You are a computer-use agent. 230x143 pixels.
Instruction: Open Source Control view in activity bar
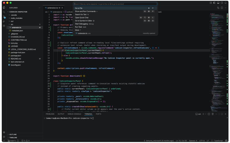click(x=4, y=17)
